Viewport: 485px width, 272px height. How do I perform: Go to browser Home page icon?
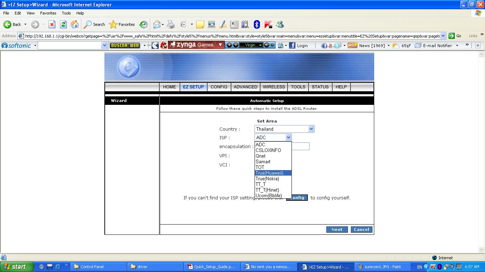tap(75, 24)
